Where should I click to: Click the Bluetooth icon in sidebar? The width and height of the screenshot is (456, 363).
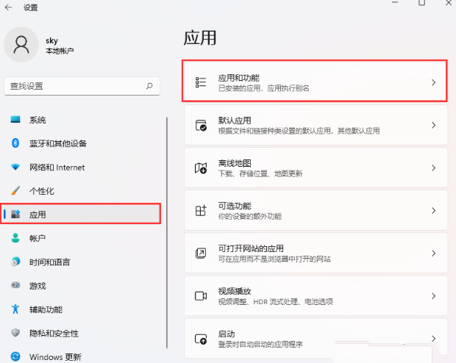(15, 143)
